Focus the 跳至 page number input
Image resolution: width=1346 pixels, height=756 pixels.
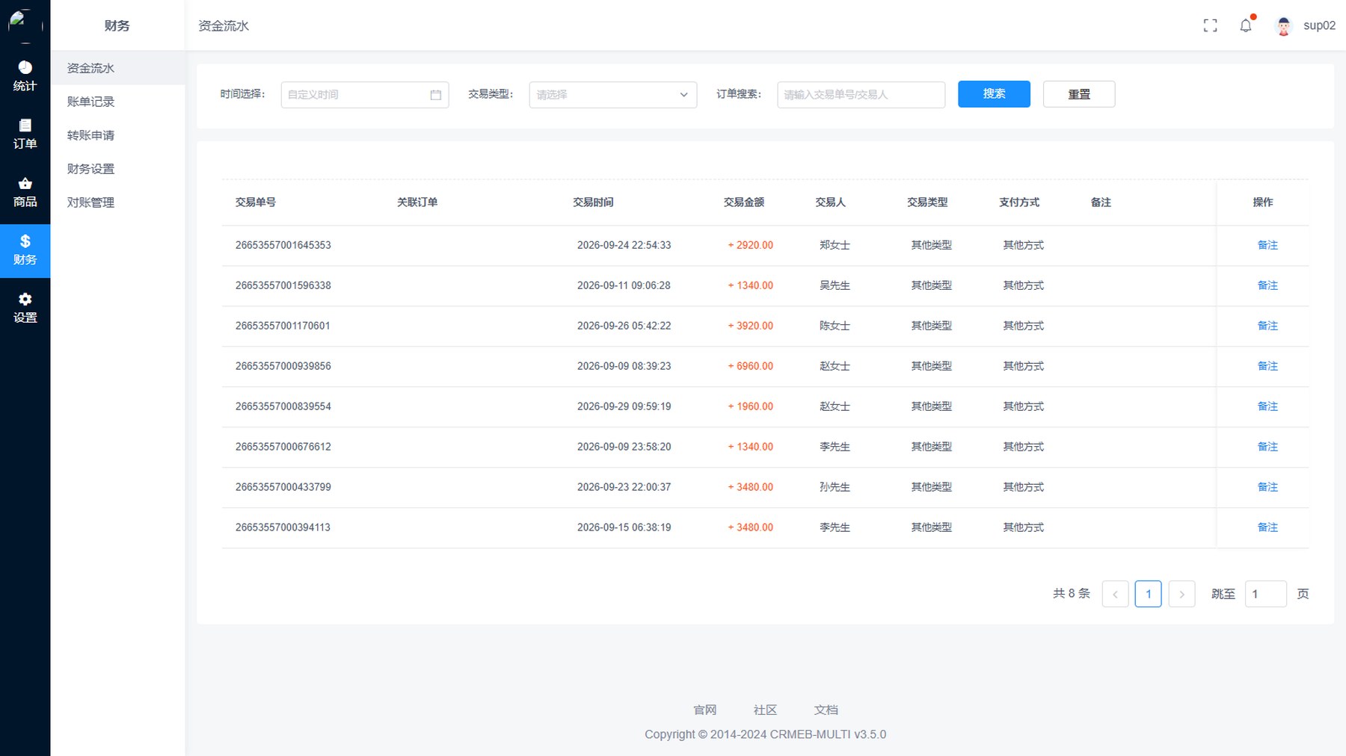[x=1265, y=594]
